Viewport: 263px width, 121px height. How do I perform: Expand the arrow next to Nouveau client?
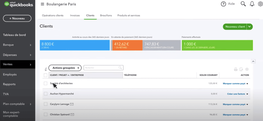[x=250, y=27]
